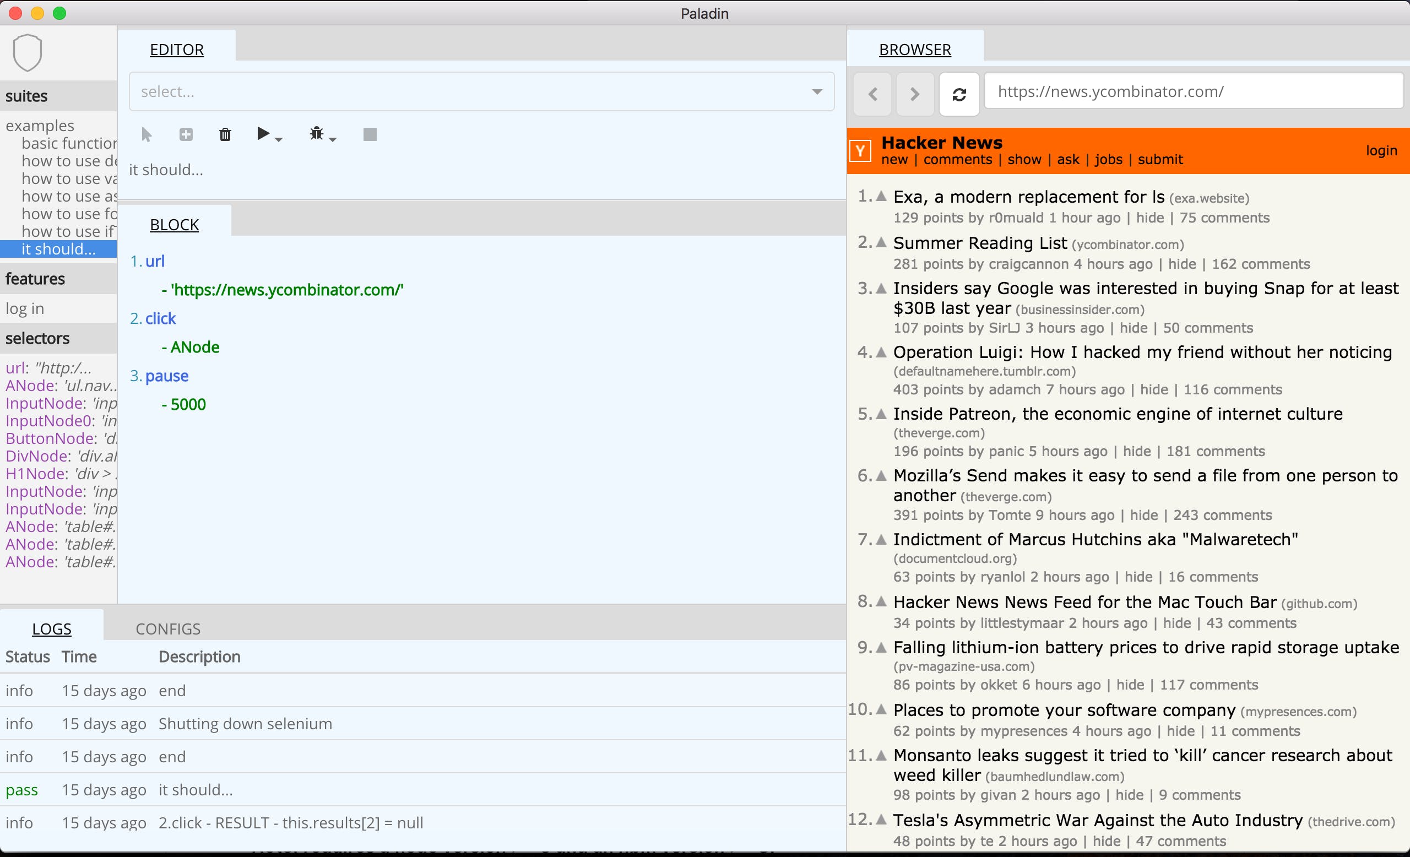
Task: Hide the Operation Luigi story
Action: (1154, 389)
